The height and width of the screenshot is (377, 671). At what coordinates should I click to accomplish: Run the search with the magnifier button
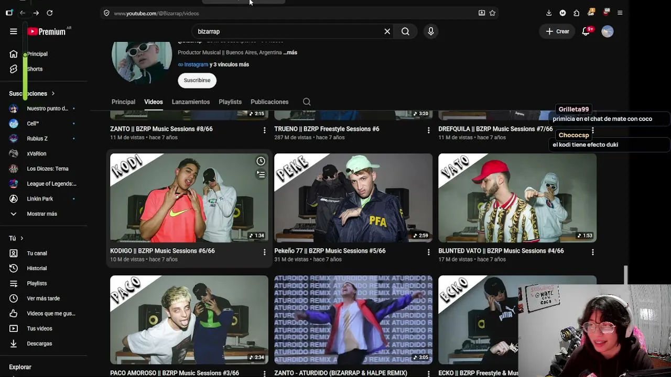[405, 31]
